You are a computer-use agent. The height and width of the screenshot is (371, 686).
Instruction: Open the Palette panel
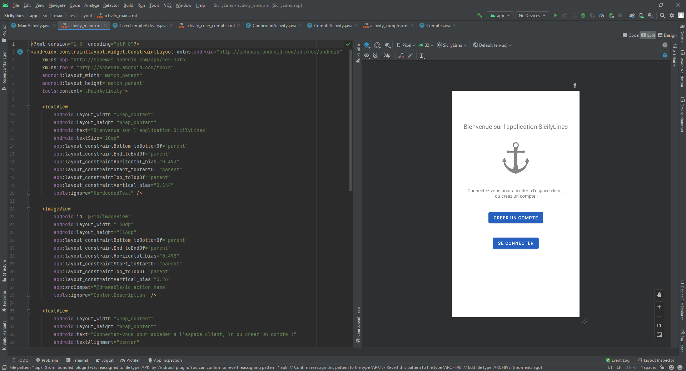coord(358,53)
